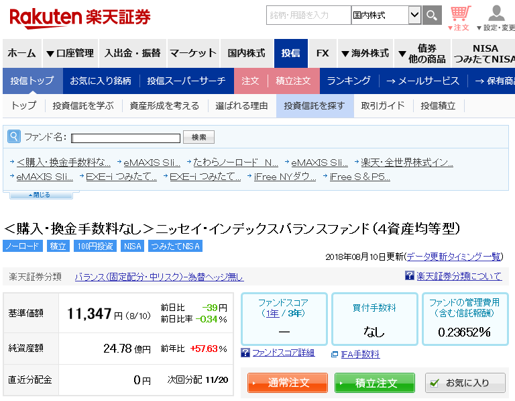This screenshot has width=515, height=401.
Task: Click the トップ third-level nav item
Action: pos(23,105)
